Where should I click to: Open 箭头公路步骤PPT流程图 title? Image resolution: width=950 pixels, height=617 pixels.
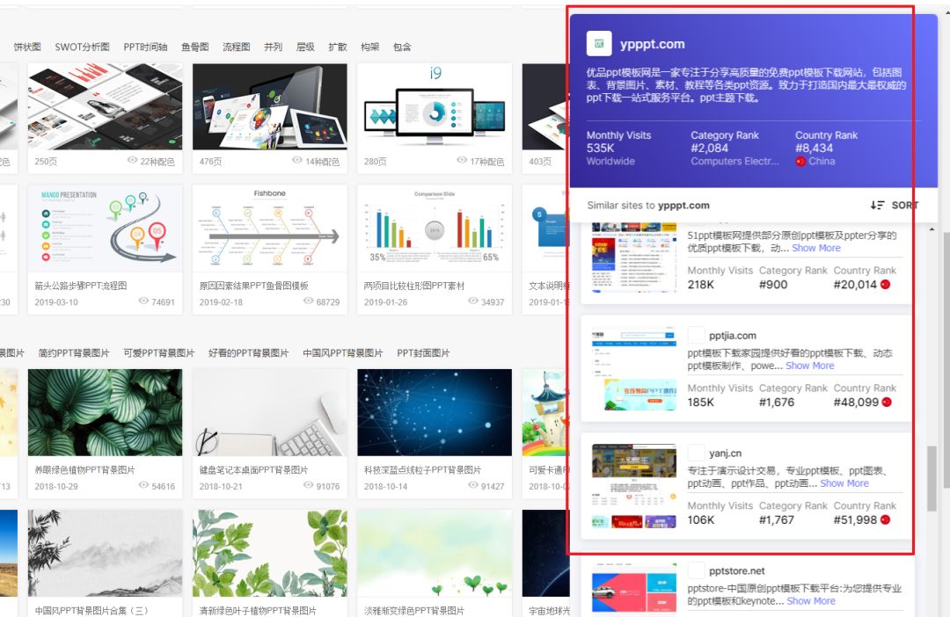click(81, 286)
